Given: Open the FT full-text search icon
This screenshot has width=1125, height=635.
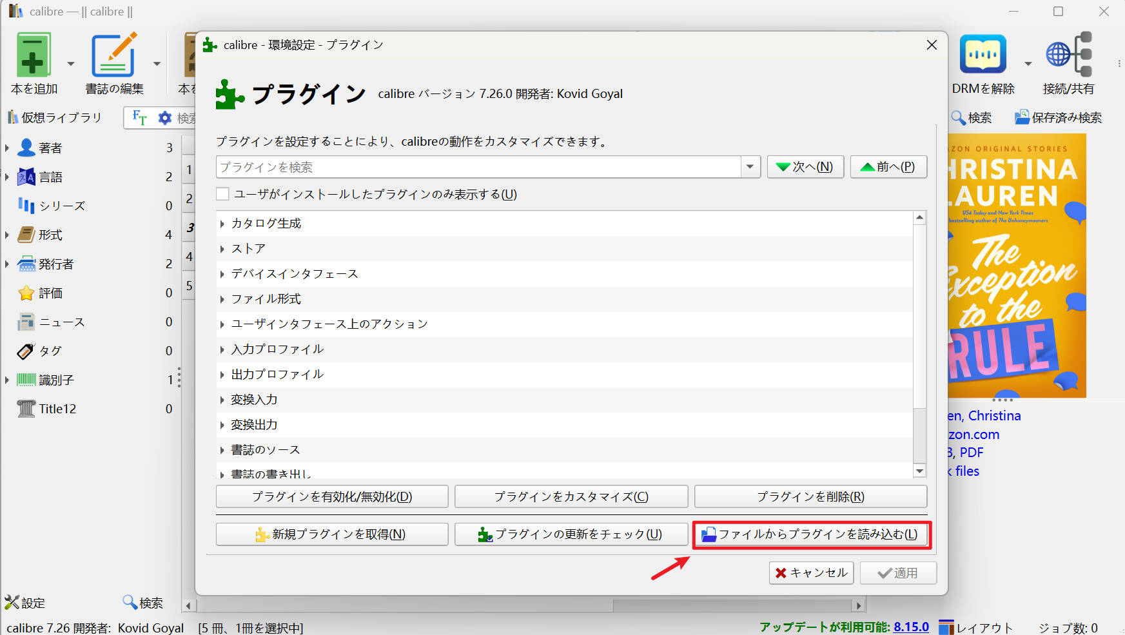Looking at the screenshot, I should [x=138, y=117].
